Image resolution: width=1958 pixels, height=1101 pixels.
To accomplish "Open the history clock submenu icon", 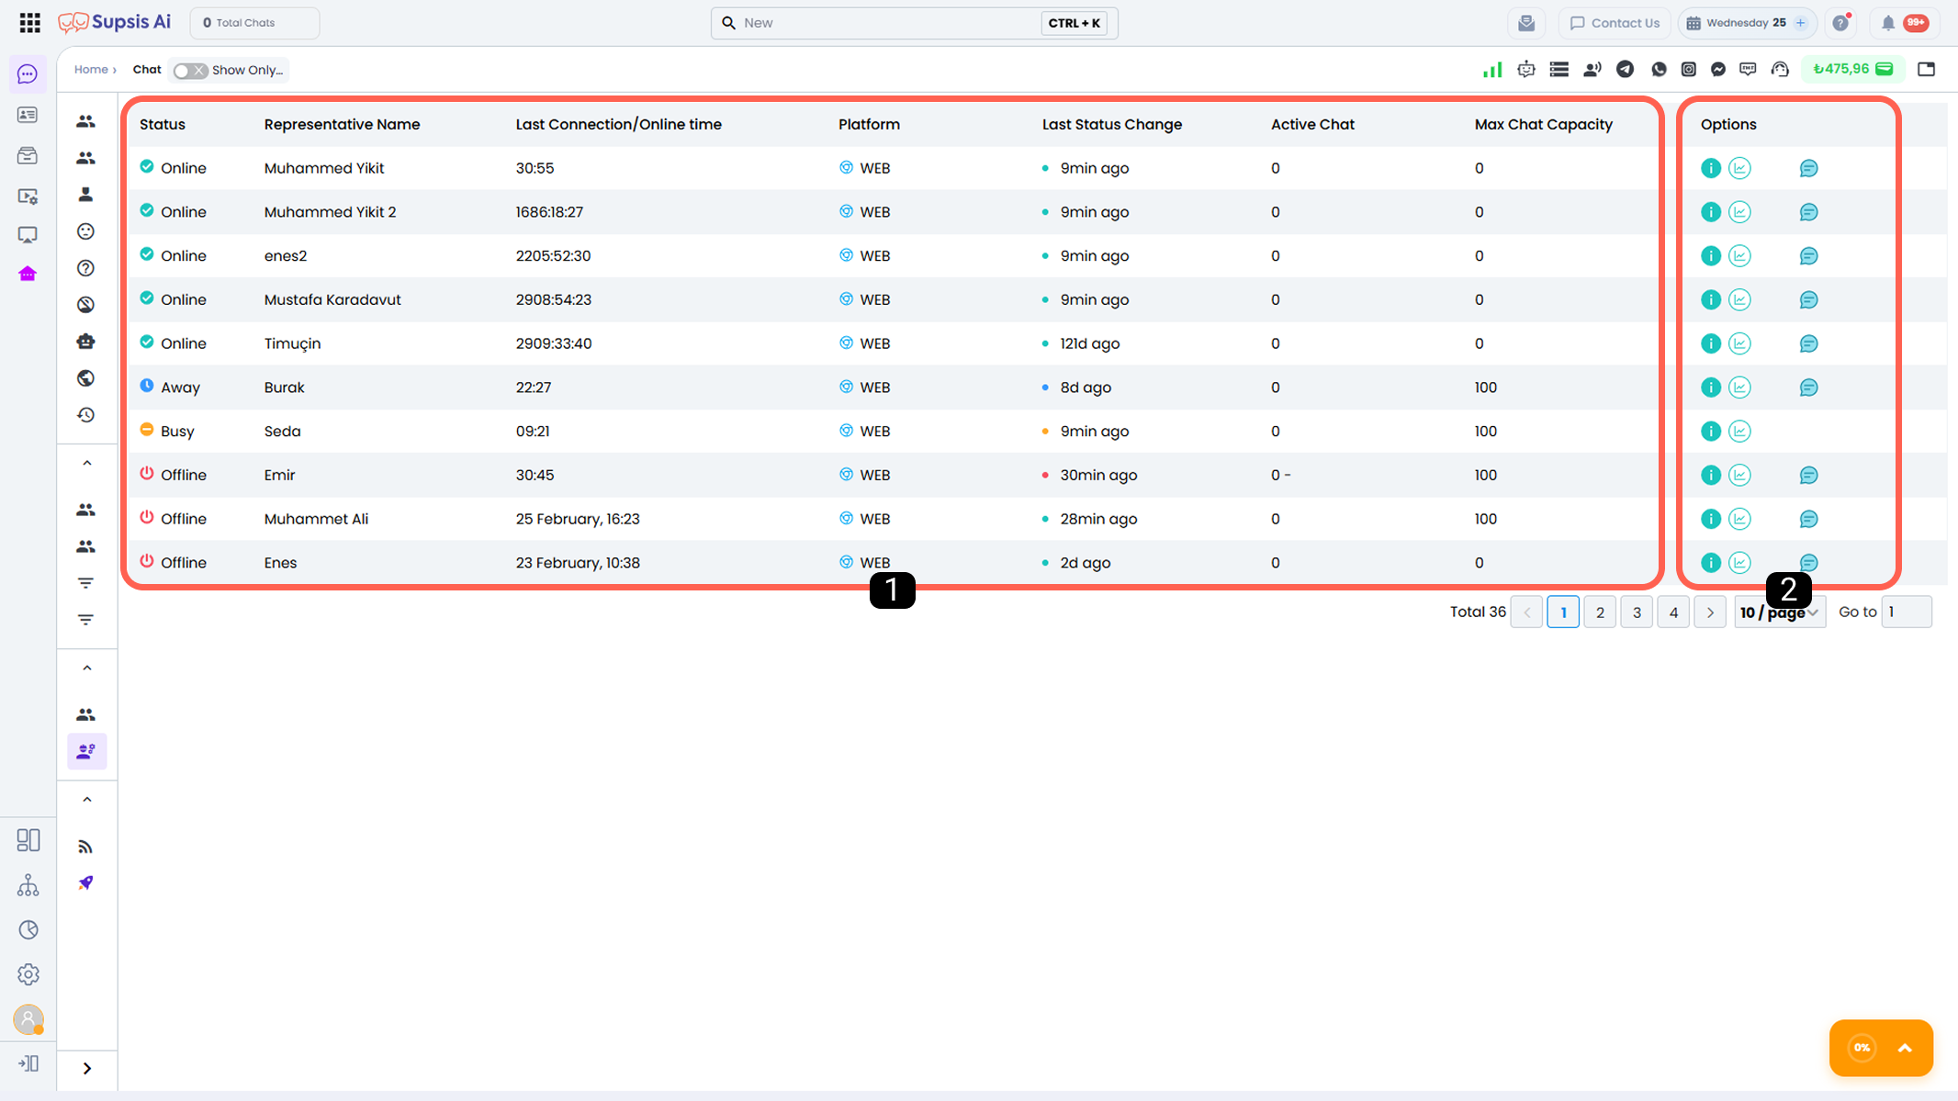I will click(85, 415).
